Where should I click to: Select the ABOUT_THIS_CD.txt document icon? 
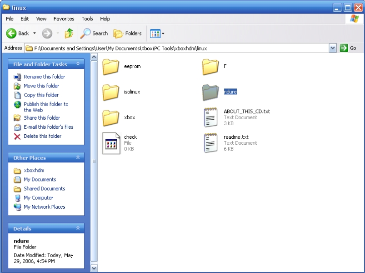coord(211,117)
